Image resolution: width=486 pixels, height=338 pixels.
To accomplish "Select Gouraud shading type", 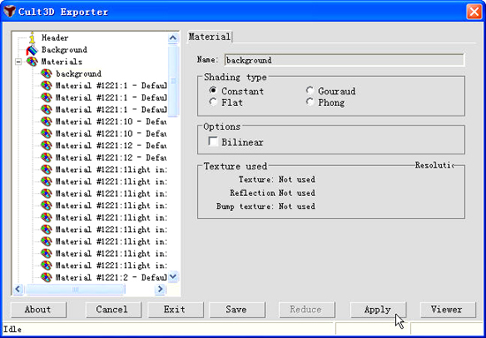I will point(309,91).
